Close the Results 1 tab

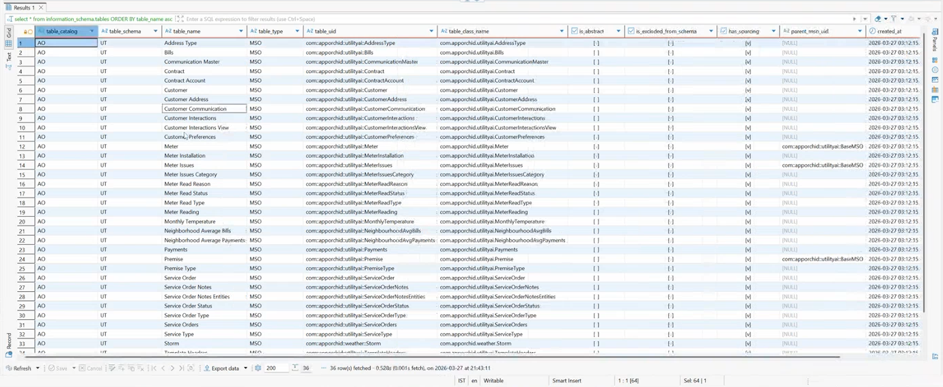tap(41, 8)
